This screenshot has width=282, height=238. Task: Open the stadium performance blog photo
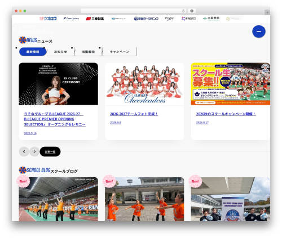(58, 199)
